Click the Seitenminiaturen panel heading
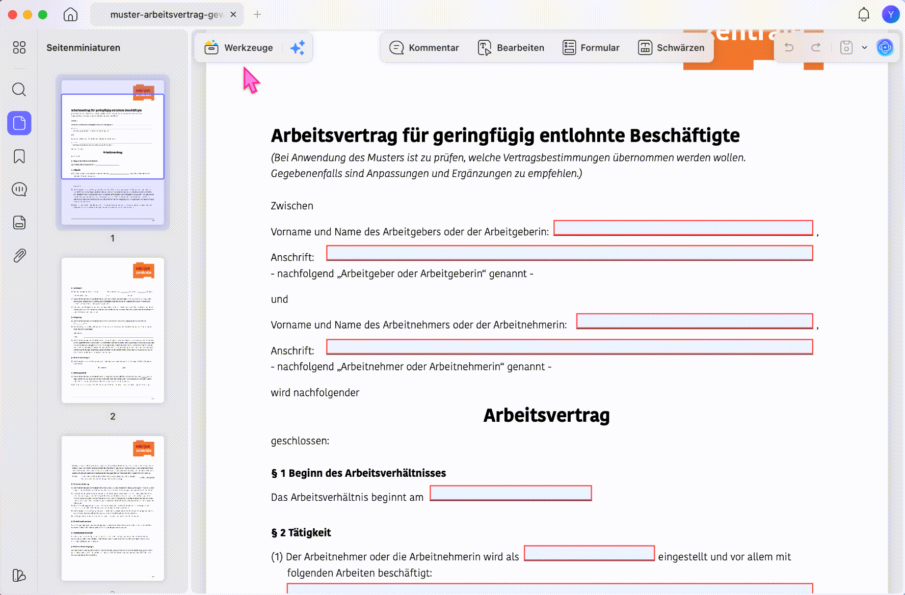This screenshot has width=905, height=595. 84,48
